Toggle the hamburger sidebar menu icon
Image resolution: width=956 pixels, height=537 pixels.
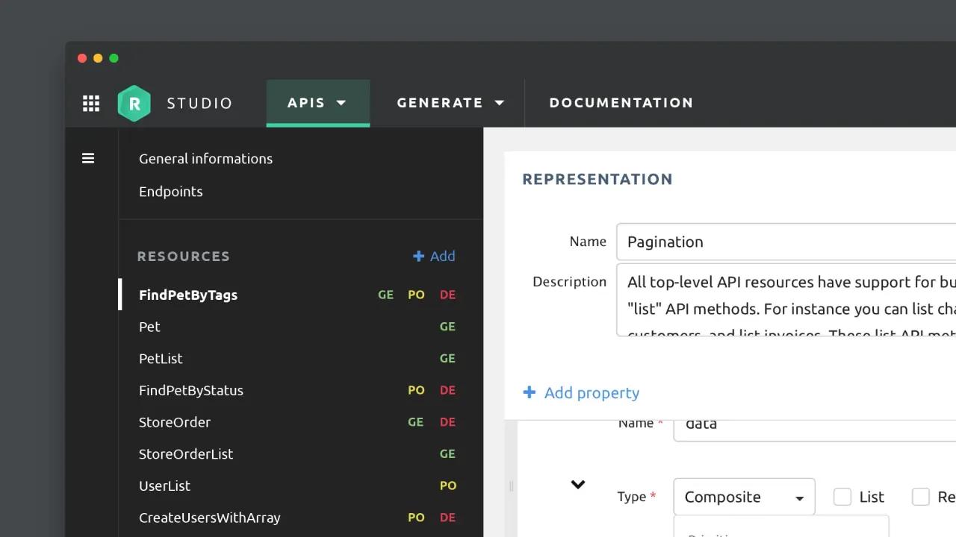88,158
